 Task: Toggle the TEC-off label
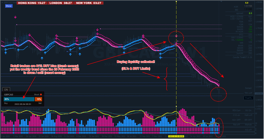coord(248,93)
